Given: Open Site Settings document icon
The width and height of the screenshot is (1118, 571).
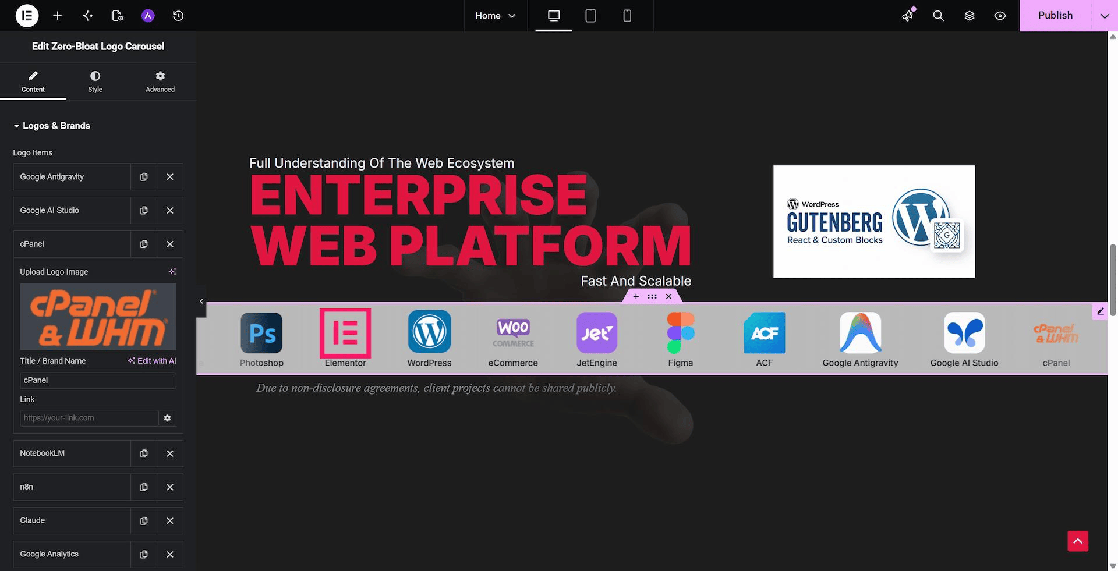Looking at the screenshot, I should pos(118,16).
